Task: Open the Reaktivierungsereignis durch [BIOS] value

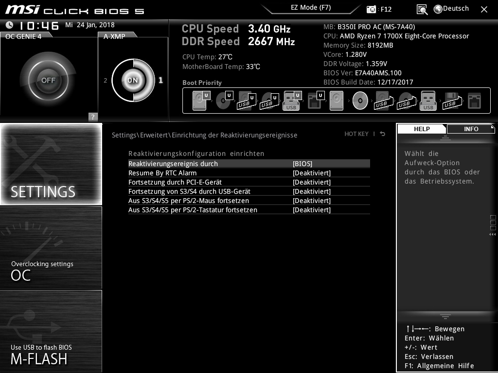Action: (302, 164)
